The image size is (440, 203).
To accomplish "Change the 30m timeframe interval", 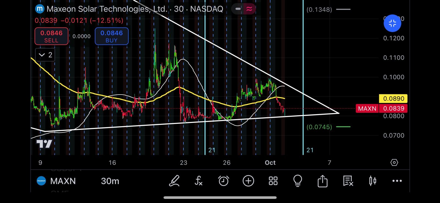I will tap(110, 181).
